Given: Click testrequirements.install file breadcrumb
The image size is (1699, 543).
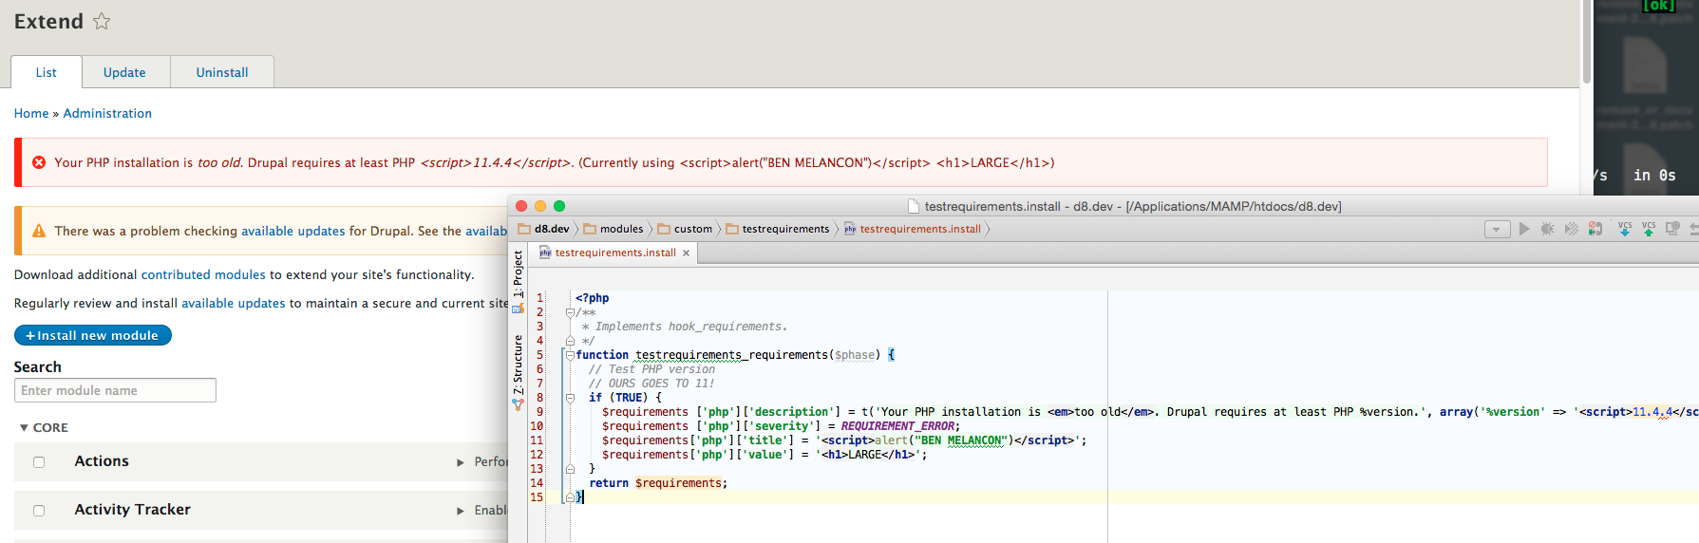Looking at the screenshot, I should tap(913, 229).
